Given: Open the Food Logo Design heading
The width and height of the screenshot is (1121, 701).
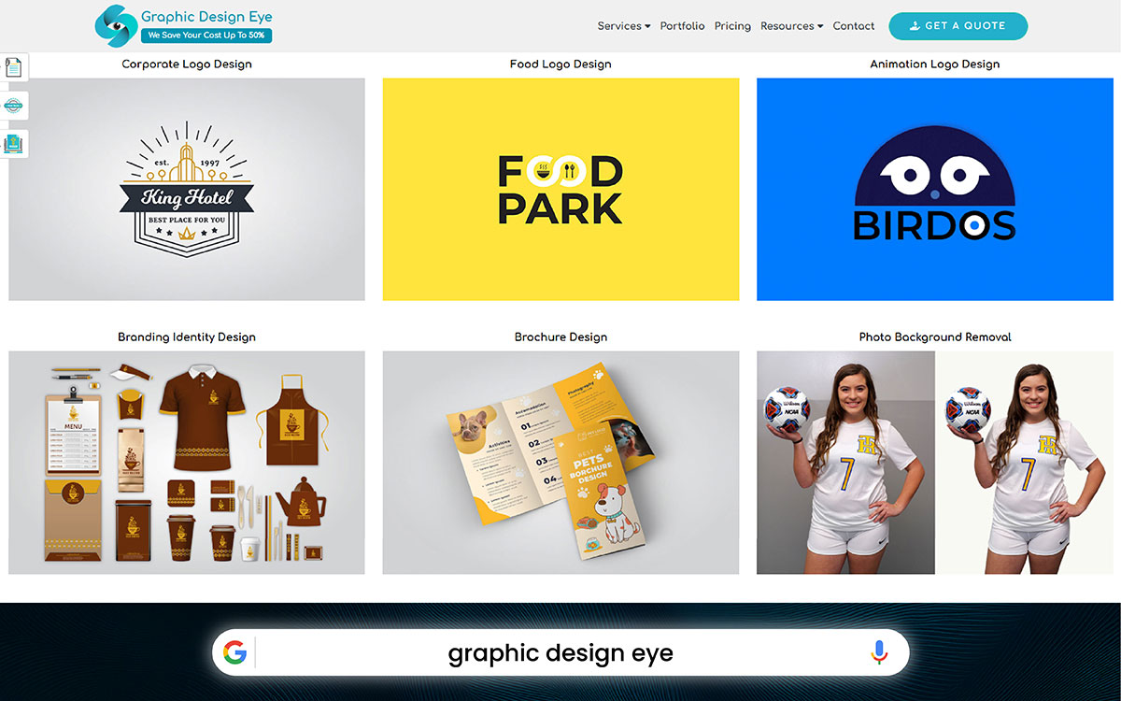Looking at the screenshot, I should [560, 64].
